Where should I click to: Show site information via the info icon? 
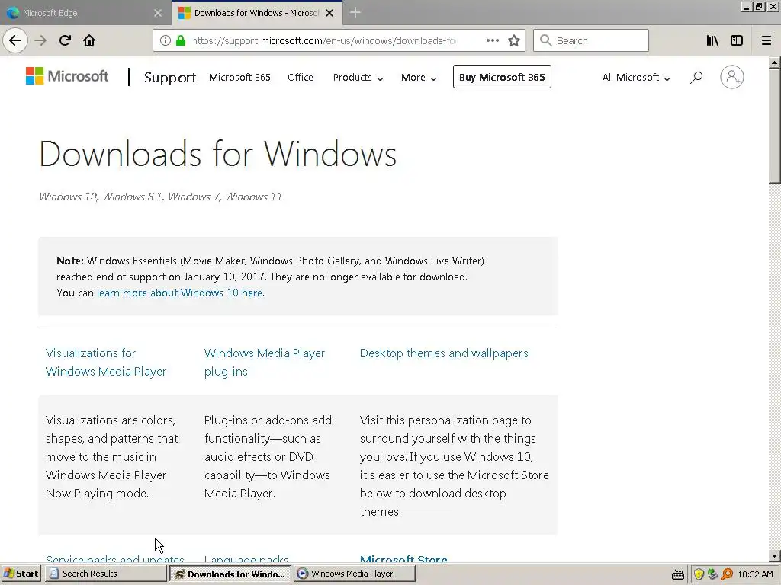166,40
